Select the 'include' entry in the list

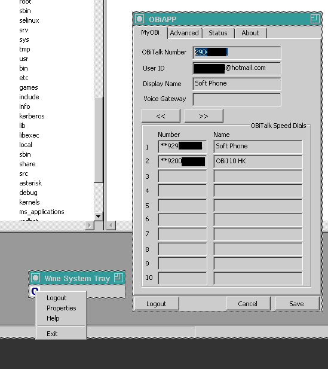pyautogui.click(x=29, y=97)
